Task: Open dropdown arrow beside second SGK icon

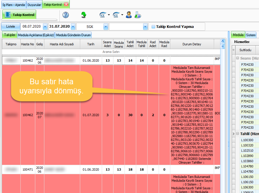Action: pos(122,15)
